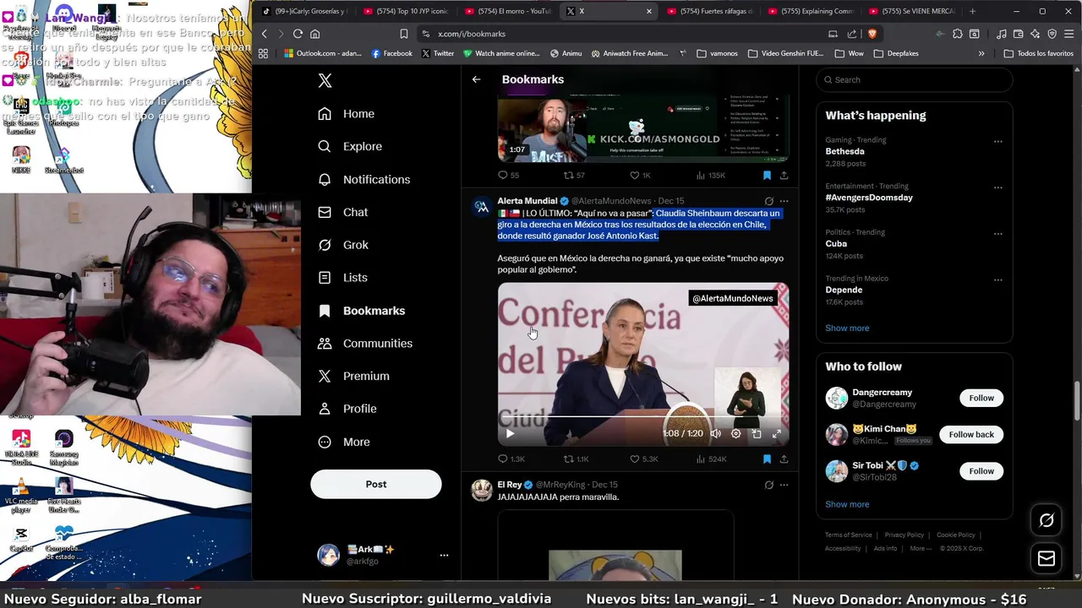The image size is (1082, 608).
Task: Open the Deepfakes bookmarks folder
Action: click(896, 53)
